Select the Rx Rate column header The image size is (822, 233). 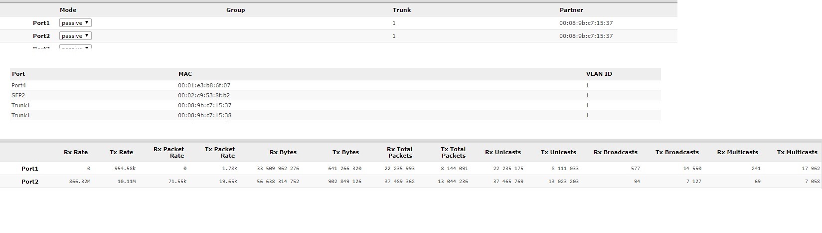(76, 152)
